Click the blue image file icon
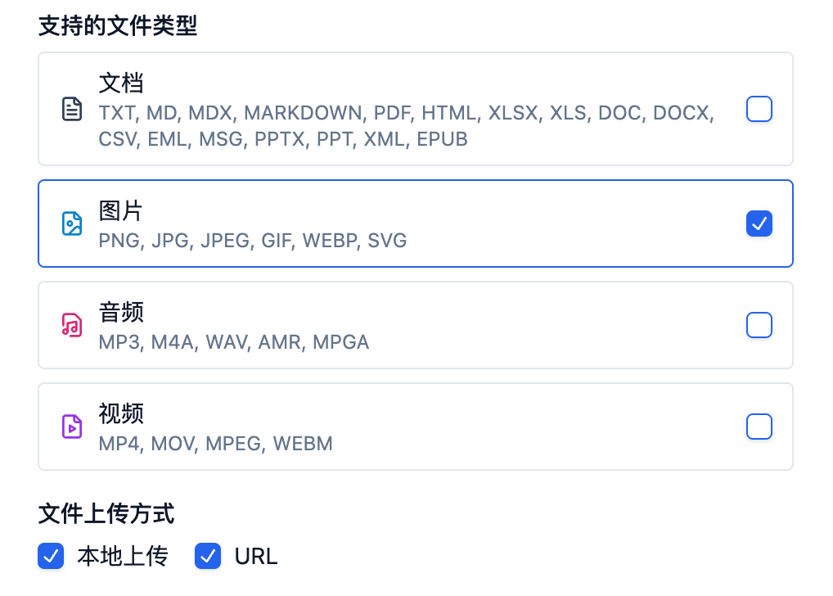Viewport: 833px width, 596px height. point(72,223)
